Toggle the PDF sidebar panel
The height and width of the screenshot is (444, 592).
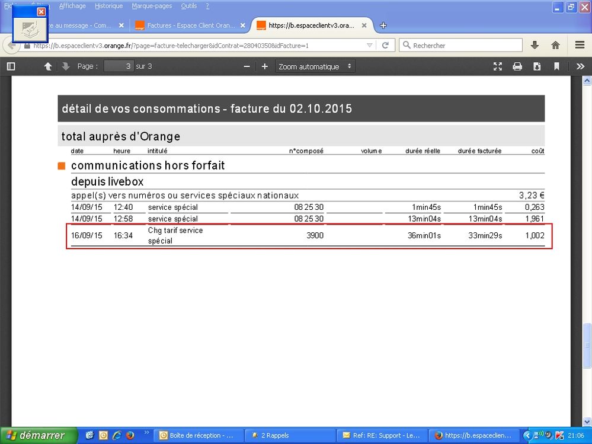[11, 66]
